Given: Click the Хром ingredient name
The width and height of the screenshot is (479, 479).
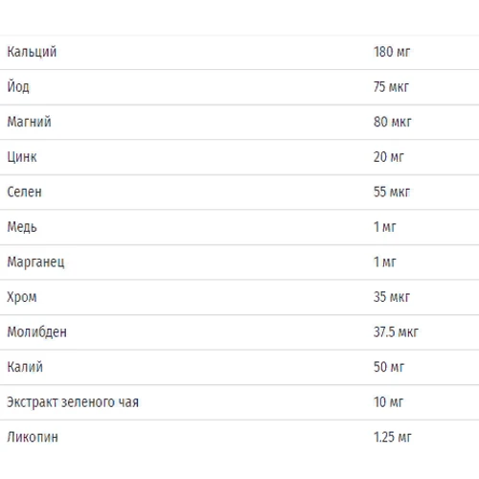Looking at the screenshot, I should click(22, 297).
